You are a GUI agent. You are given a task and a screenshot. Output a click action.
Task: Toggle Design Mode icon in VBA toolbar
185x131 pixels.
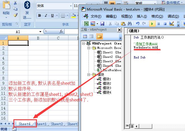pyautogui.click(x=172, y=24)
